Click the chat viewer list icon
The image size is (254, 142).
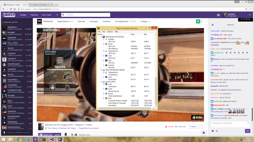[x=217, y=131]
